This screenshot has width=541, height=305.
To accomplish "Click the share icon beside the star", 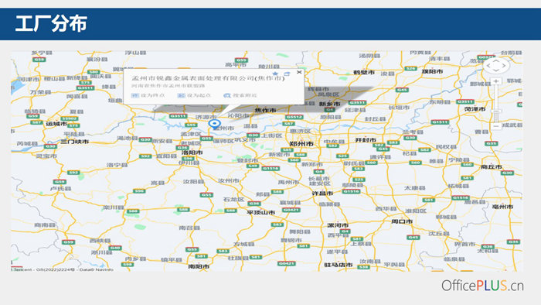I will pyautogui.click(x=287, y=74).
